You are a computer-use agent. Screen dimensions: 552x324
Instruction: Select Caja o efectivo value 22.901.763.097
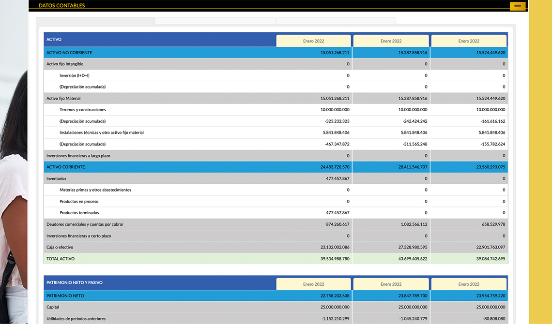pos(491,247)
